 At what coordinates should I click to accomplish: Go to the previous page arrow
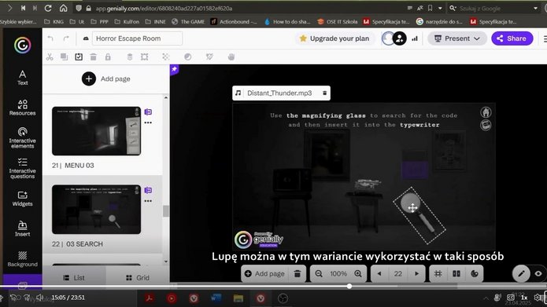(379, 273)
